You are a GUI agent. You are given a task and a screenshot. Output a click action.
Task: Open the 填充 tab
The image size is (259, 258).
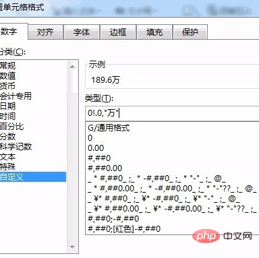coord(154,32)
